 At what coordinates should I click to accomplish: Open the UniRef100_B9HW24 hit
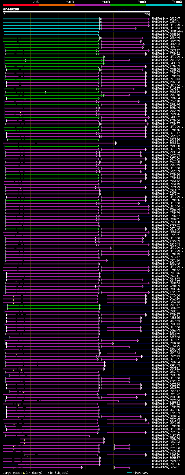click(166, 362)
